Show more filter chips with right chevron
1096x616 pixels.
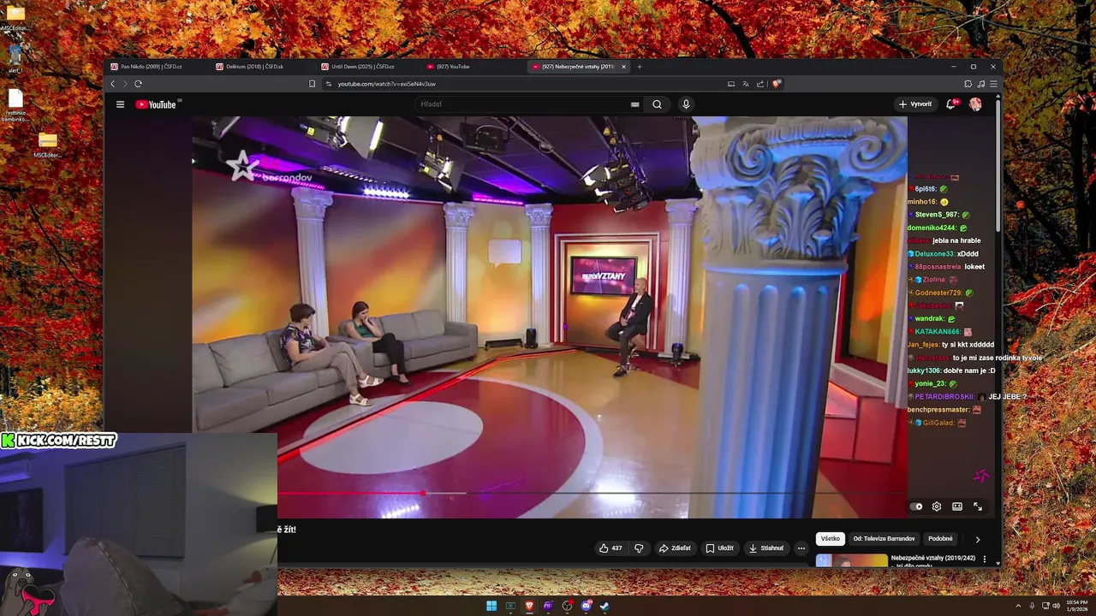(x=978, y=540)
